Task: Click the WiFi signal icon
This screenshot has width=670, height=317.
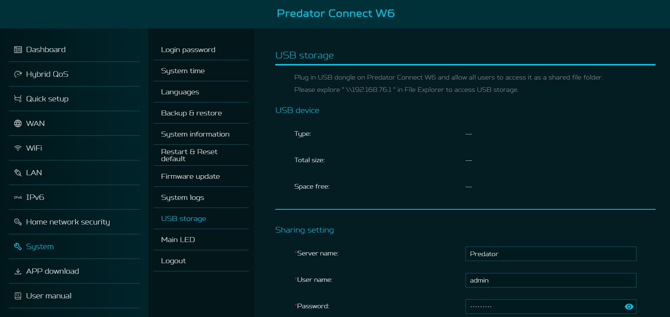Action: pyautogui.click(x=18, y=148)
